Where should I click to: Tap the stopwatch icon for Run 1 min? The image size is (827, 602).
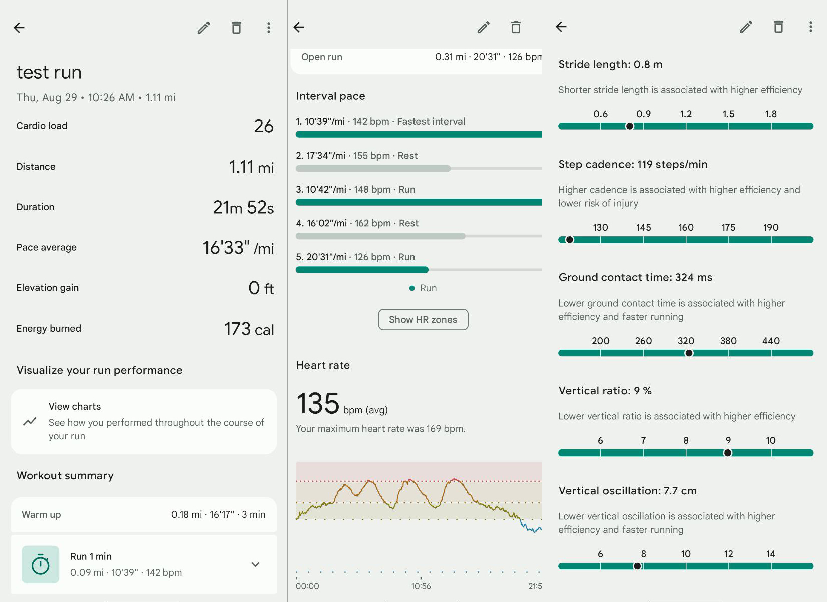coord(40,564)
